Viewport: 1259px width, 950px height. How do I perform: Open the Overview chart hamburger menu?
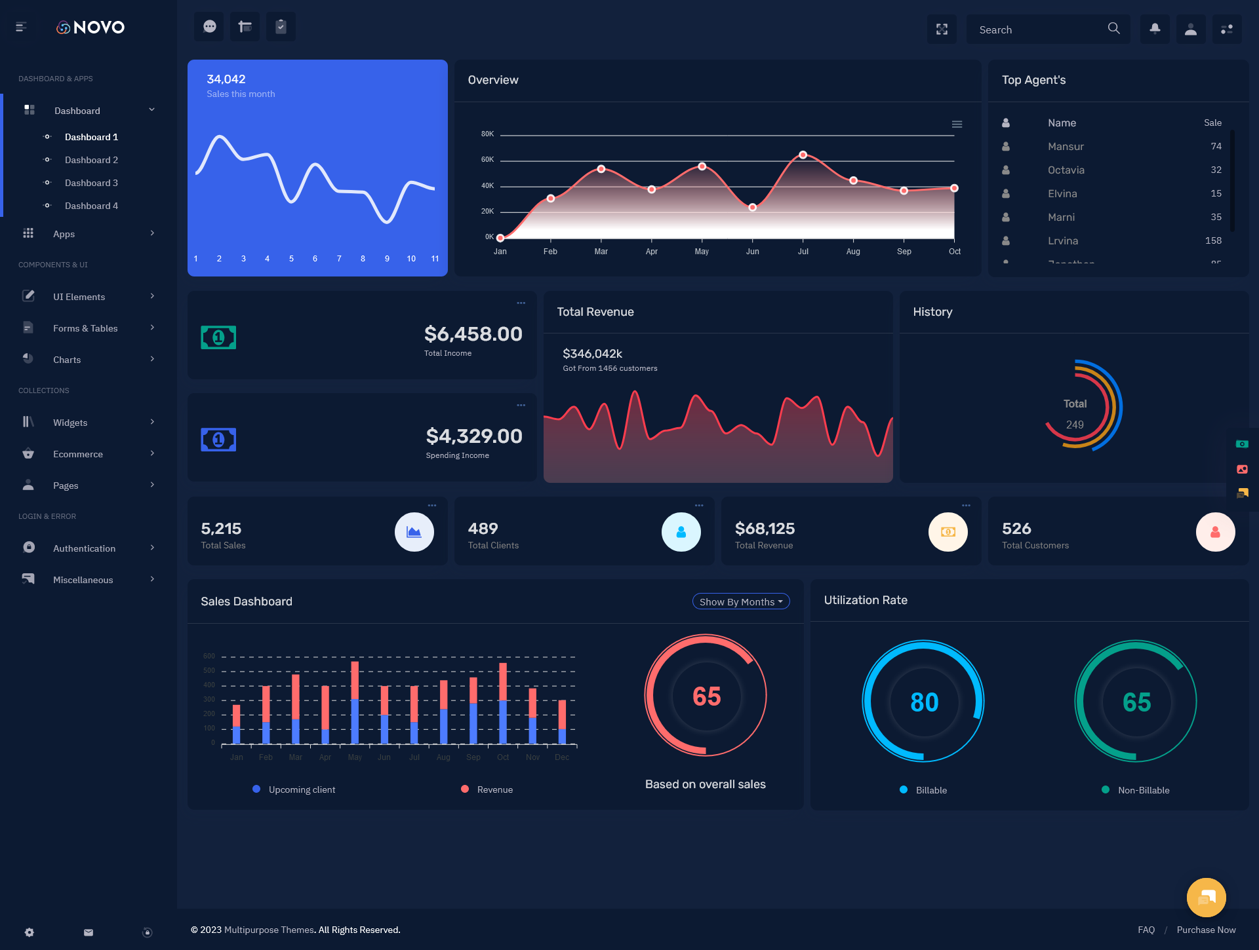coord(957,124)
